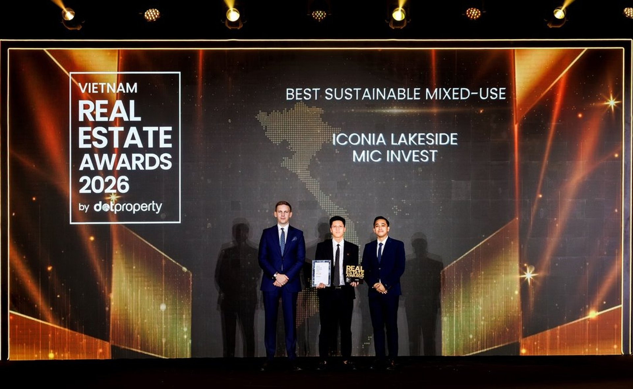Click the leftmost yellow stage spotlight

tap(68, 14)
